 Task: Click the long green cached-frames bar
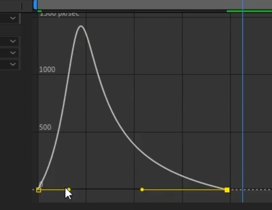pos(249,11)
